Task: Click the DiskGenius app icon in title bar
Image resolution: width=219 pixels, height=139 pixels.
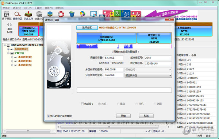Action: click(3, 3)
